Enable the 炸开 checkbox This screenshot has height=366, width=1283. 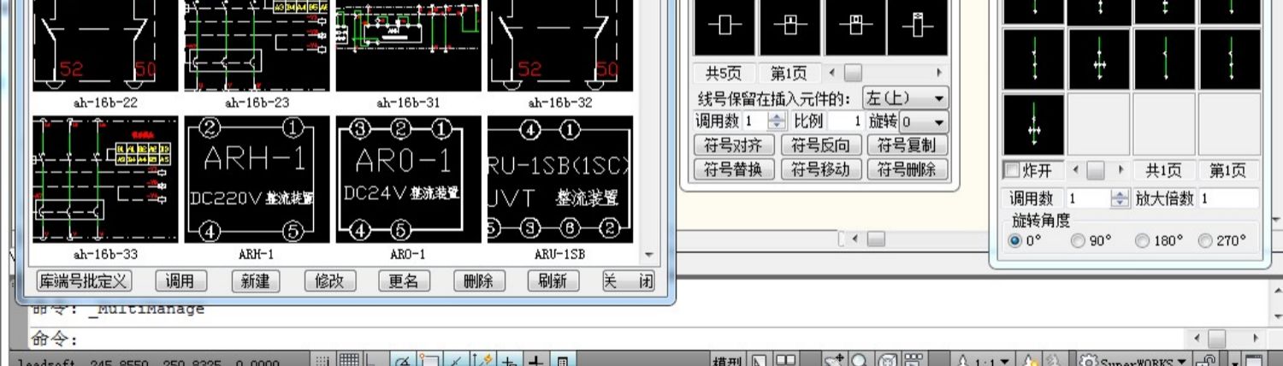click(1011, 170)
